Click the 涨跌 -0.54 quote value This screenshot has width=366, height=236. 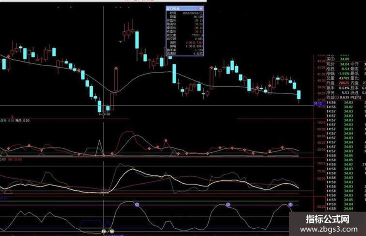tap(344, 69)
